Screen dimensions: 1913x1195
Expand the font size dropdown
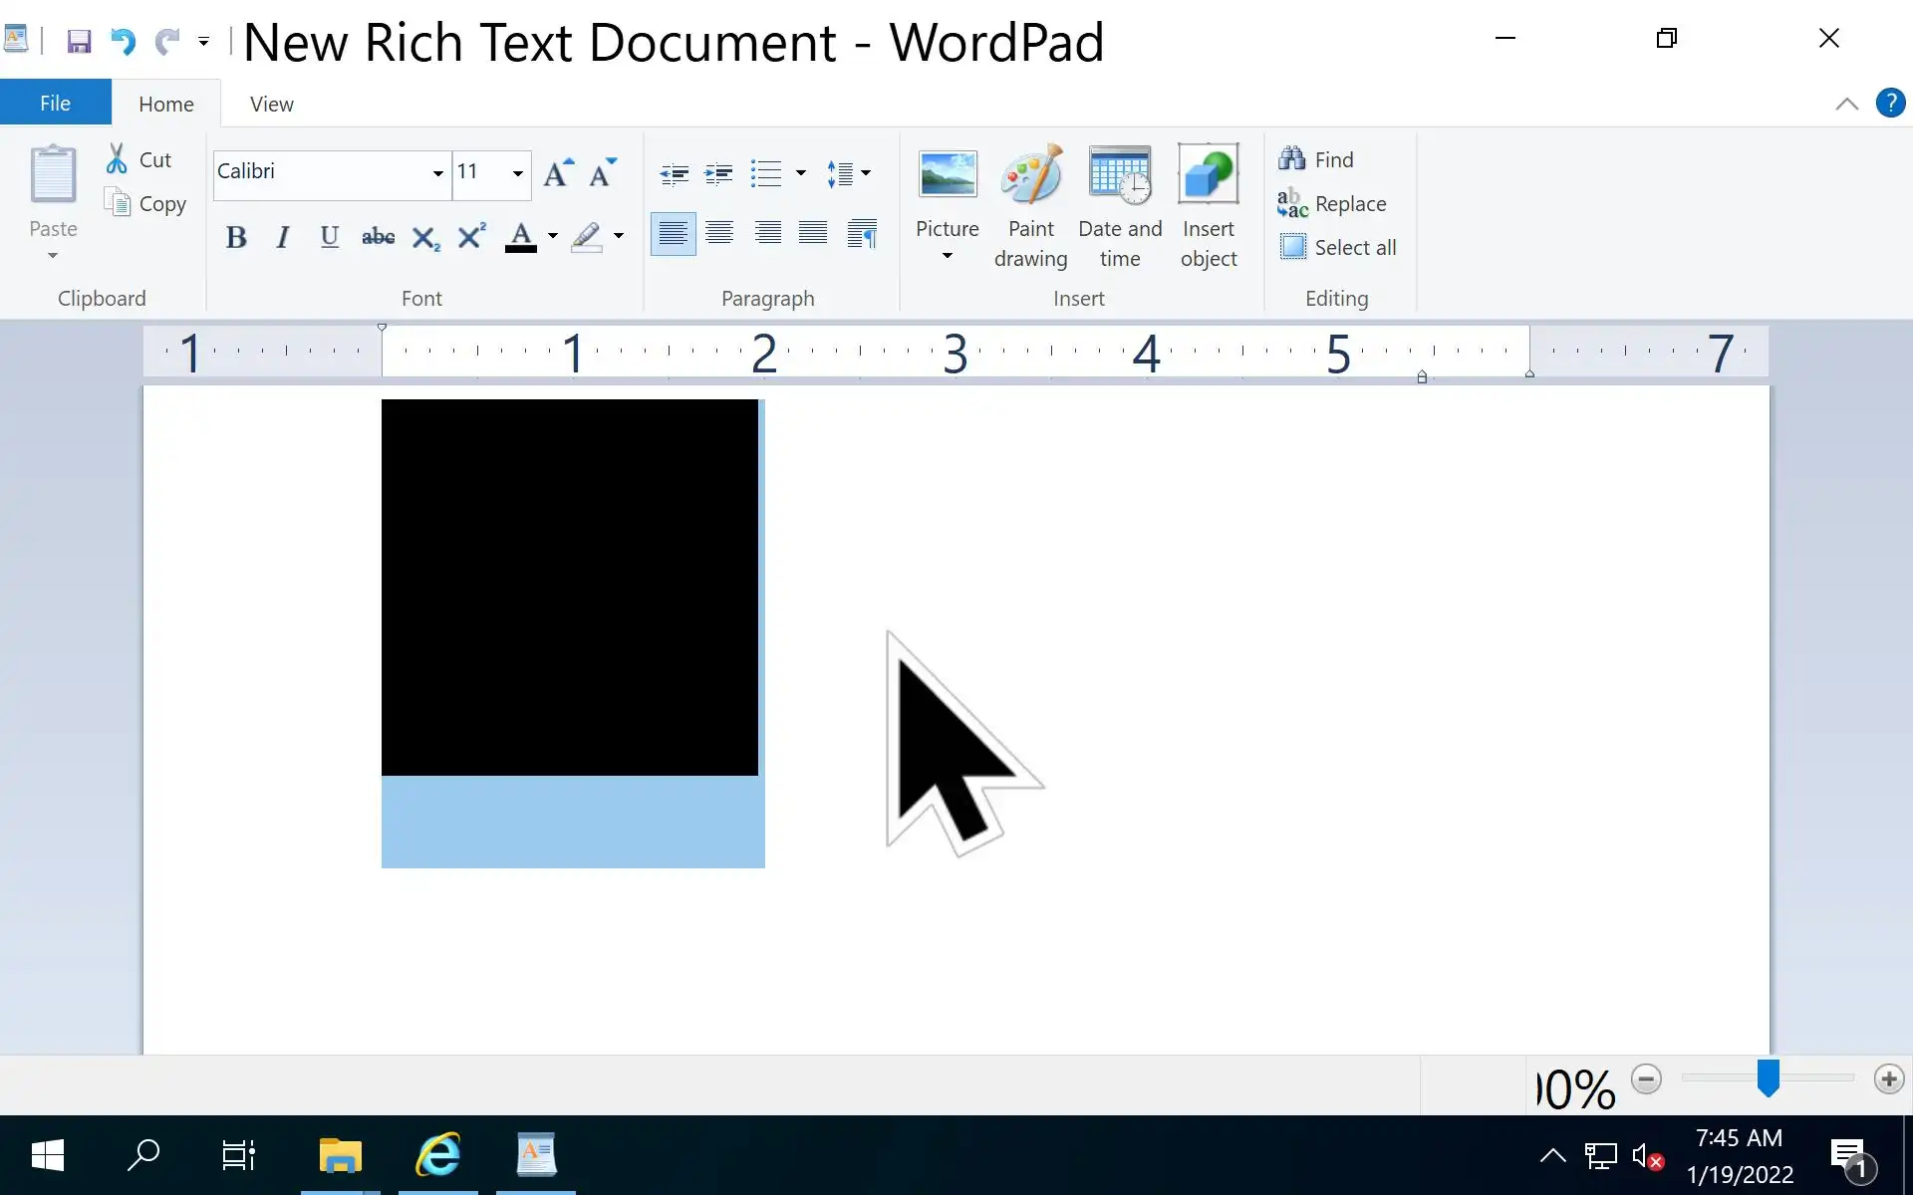coord(517,173)
